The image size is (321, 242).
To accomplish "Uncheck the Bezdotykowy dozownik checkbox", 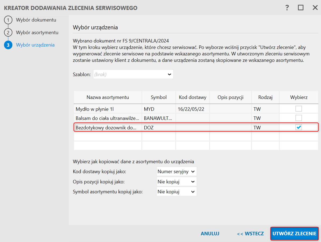I will 299,127.
